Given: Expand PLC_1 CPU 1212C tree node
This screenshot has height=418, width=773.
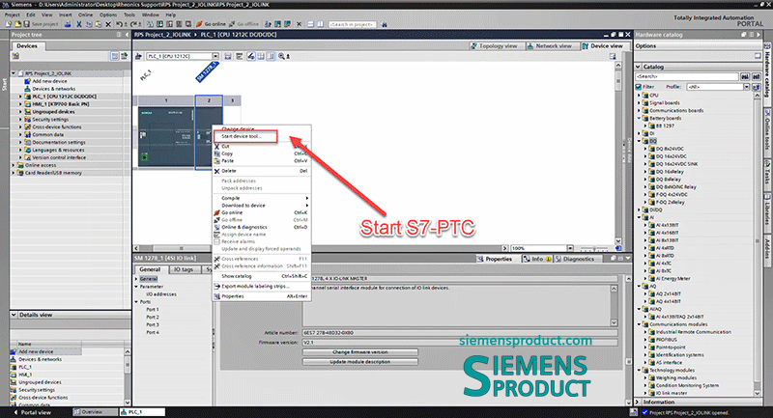Looking at the screenshot, I should point(20,97).
